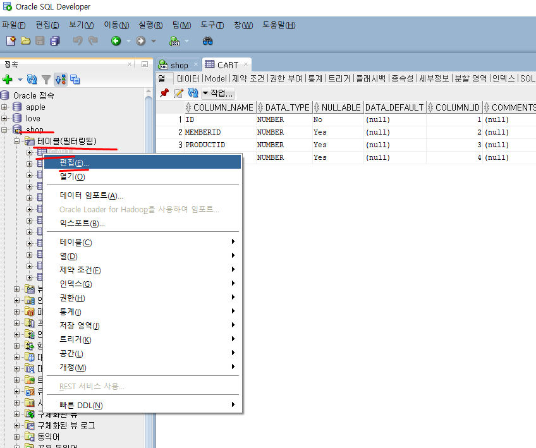Collapse the shop connection node
This screenshot has height=448, width=536.
pyautogui.click(x=4, y=130)
